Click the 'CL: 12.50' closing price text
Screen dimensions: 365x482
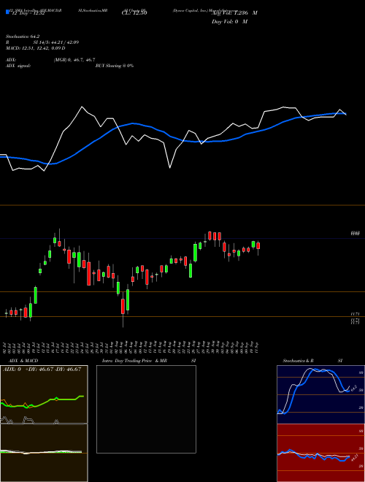click(x=134, y=12)
